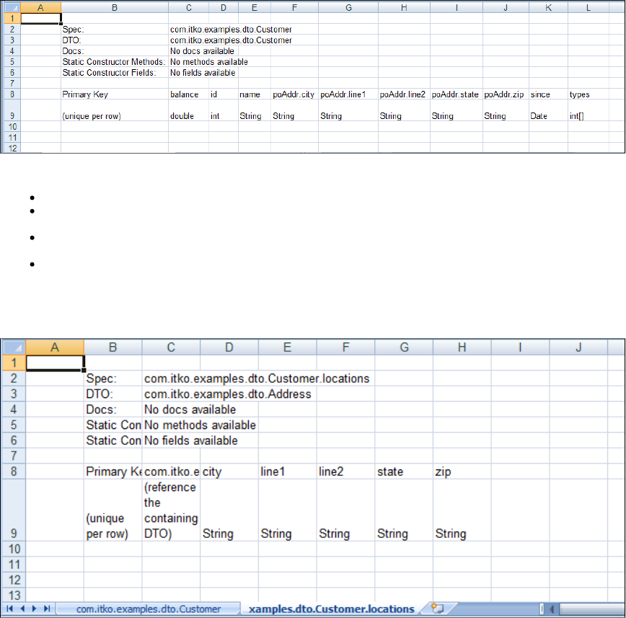
Task: Click the 'types' cell
Action: pyautogui.click(x=588, y=94)
